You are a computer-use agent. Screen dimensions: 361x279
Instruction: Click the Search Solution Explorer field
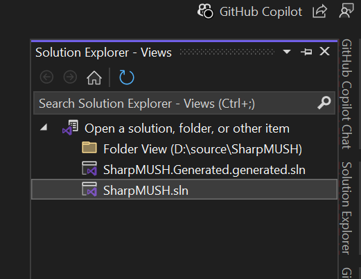click(x=184, y=103)
